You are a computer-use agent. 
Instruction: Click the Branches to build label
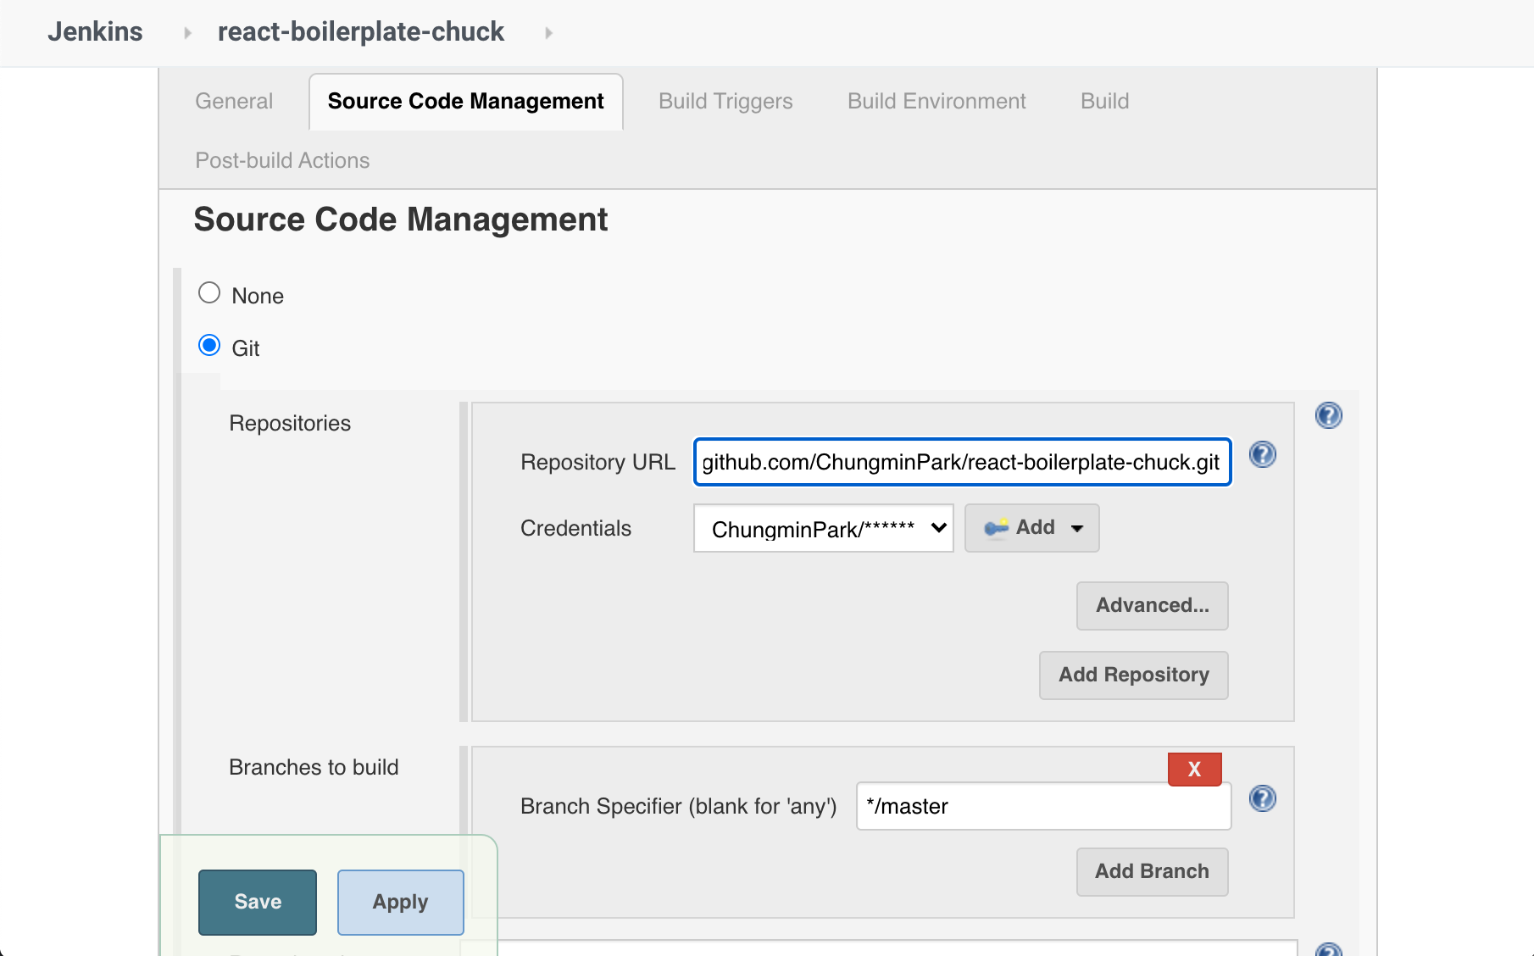click(314, 767)
